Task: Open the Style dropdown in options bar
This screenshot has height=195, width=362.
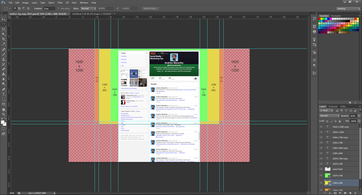Action: pyautogui.click(x=88, y=9)
